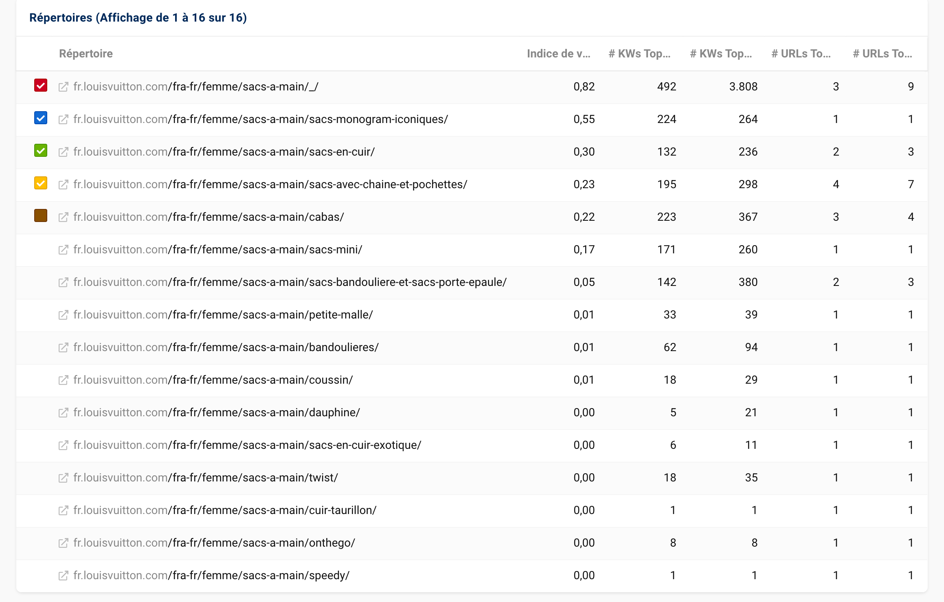Open external link icon for cabas row

[63, 217]
